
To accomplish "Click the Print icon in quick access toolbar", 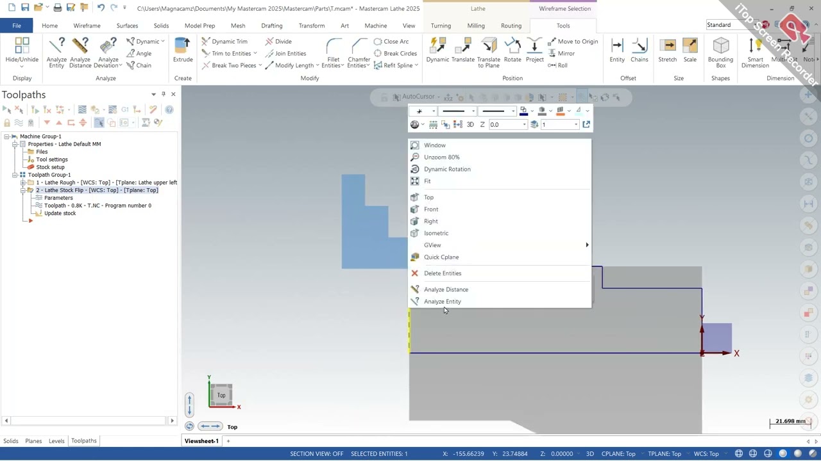I will coord(58,8).
